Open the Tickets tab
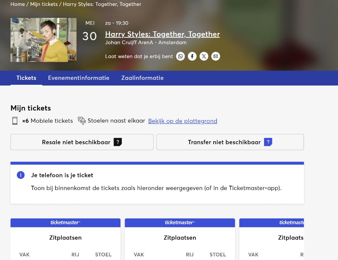The image size is (338, 260). [26, 78]
